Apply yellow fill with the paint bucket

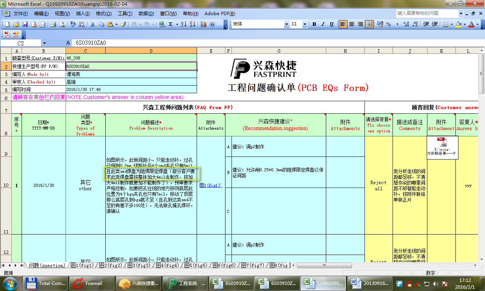tap(458, 24)
